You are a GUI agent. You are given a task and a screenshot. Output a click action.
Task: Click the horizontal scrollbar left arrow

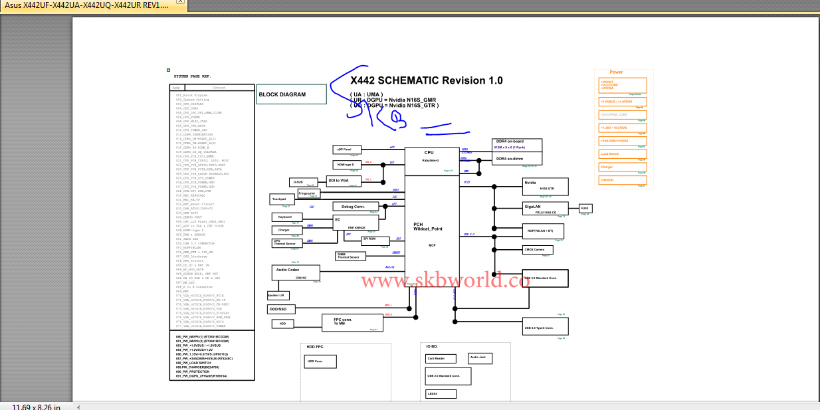click(79, 407)
